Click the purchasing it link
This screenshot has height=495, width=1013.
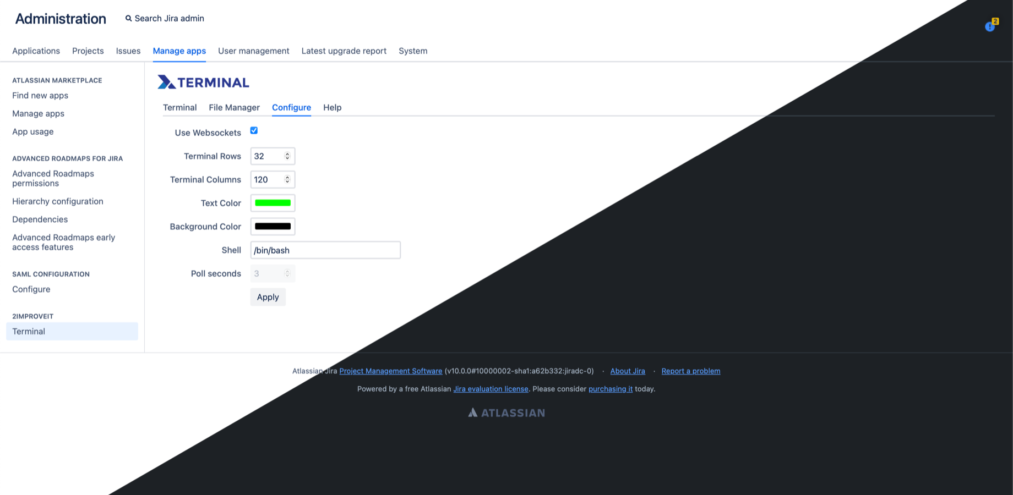pos(611,389)
